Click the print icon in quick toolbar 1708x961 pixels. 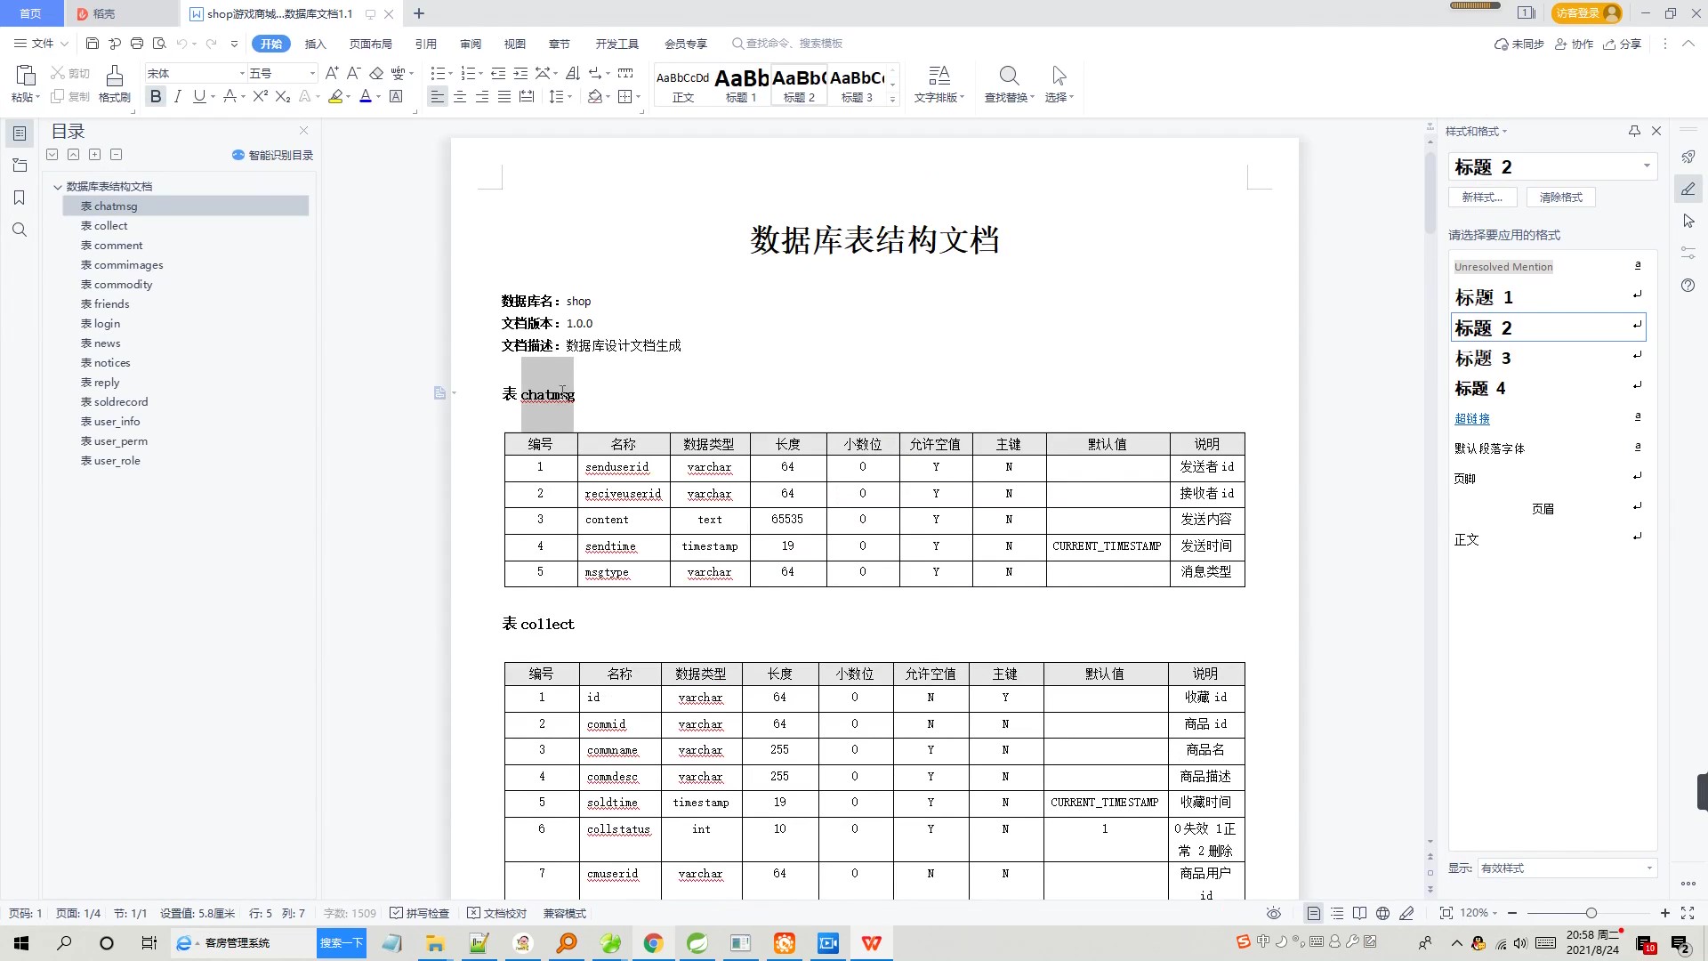pyautogui.click(x=136, y=44)
